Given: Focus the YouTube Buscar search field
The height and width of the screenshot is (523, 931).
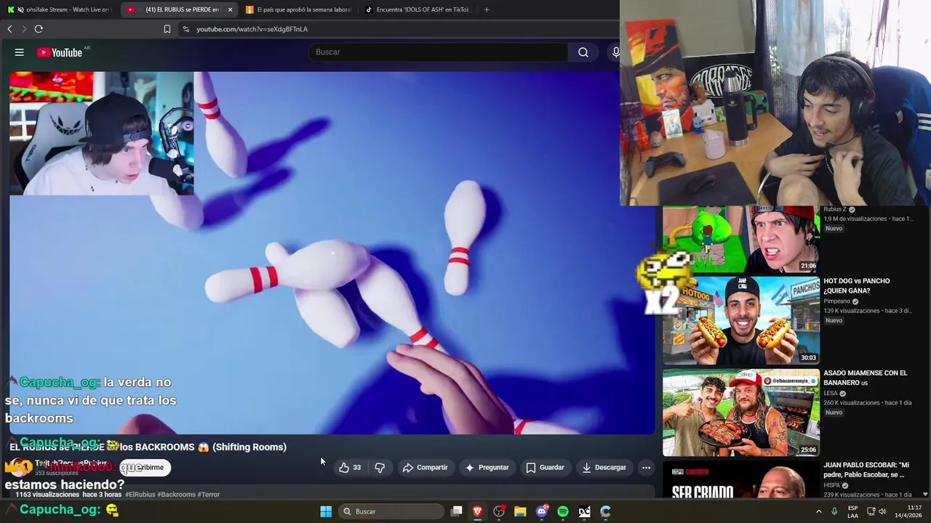Looking at the screenshot, I should tap(439, 52).
